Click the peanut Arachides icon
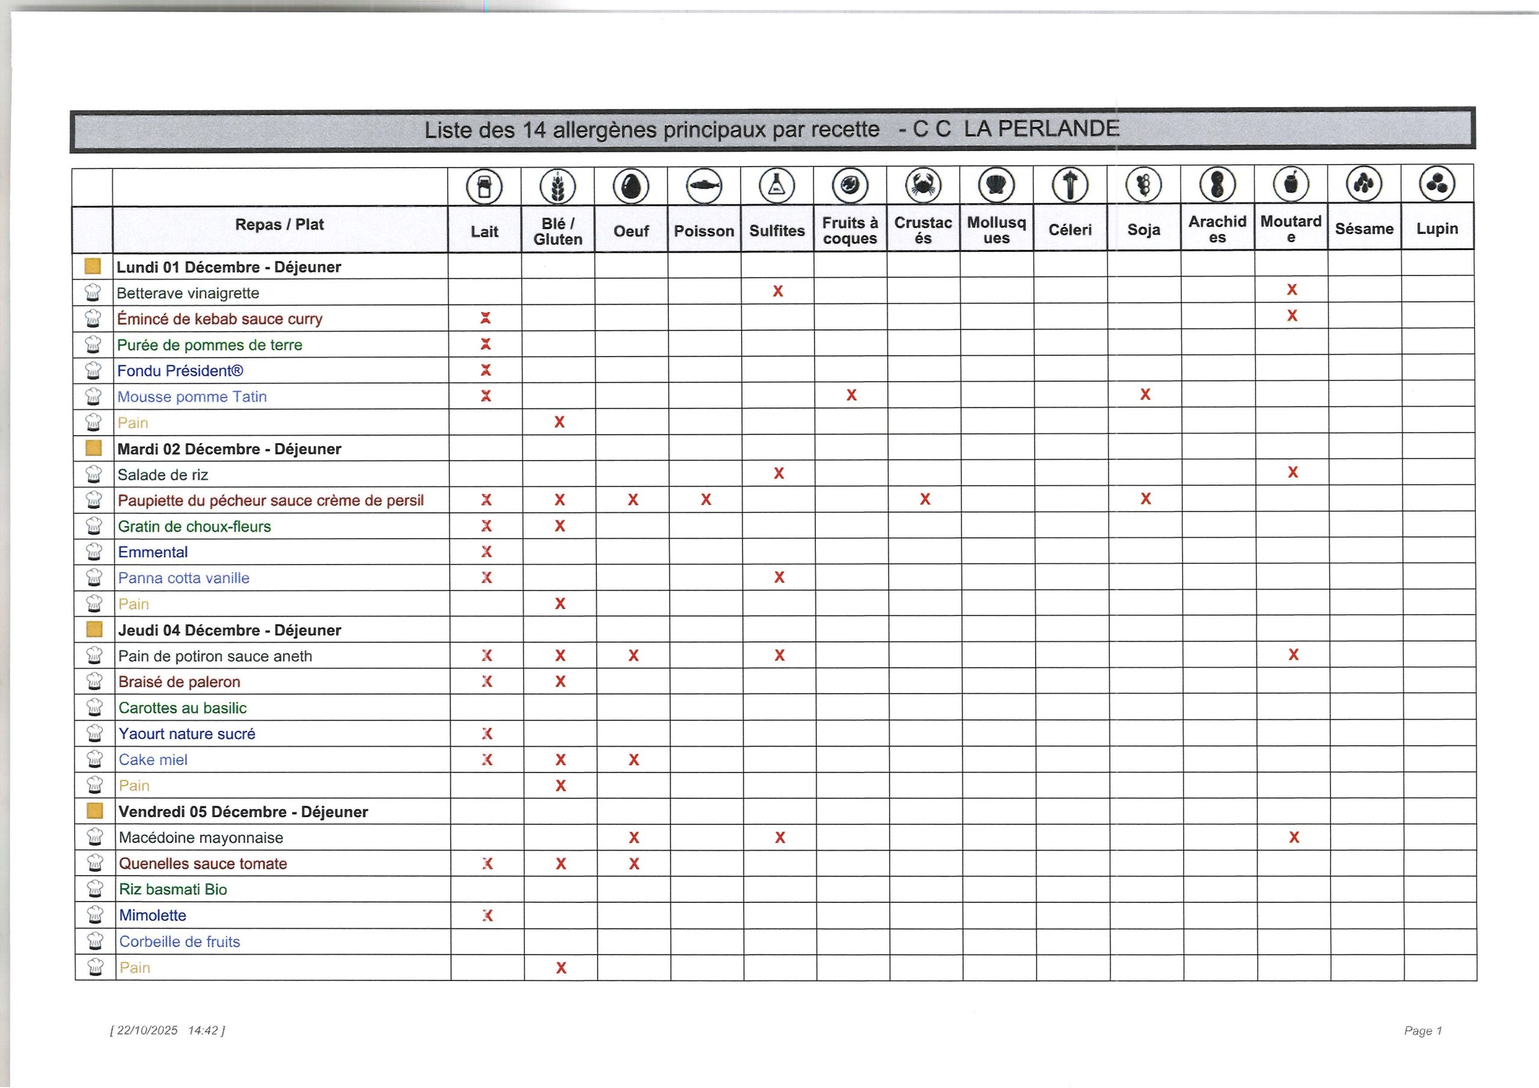The image size is (1539, 1088). (x=1217, y=184)
